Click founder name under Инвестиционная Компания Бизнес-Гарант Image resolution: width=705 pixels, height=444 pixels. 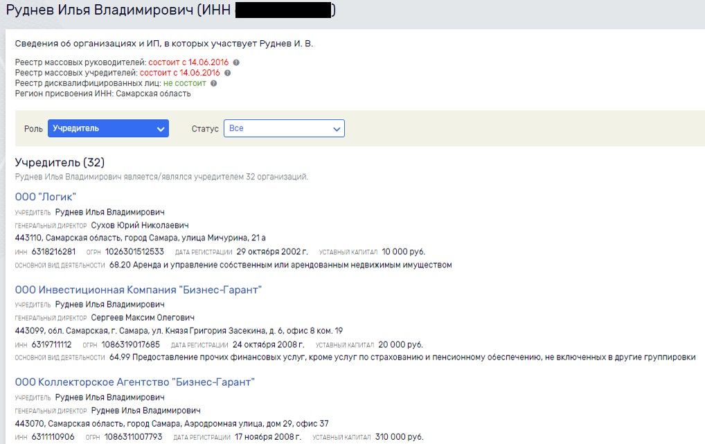coord(109,305)
